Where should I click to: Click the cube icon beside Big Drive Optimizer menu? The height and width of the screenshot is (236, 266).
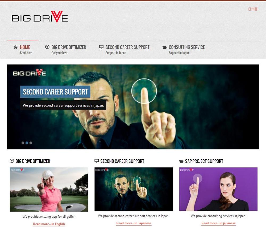47,47
